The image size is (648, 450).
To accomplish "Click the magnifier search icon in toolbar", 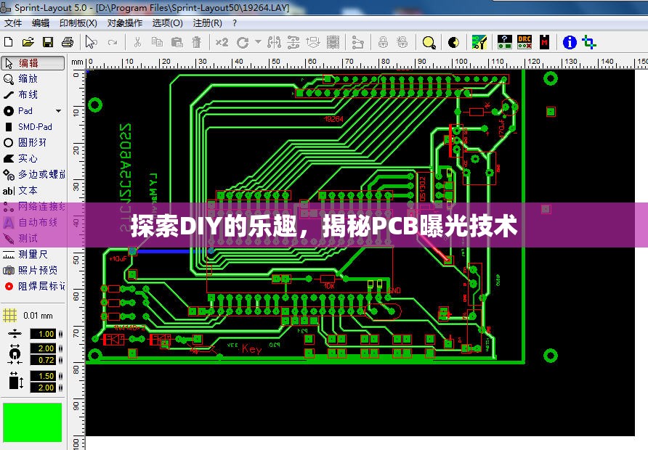I will (429, 43).
